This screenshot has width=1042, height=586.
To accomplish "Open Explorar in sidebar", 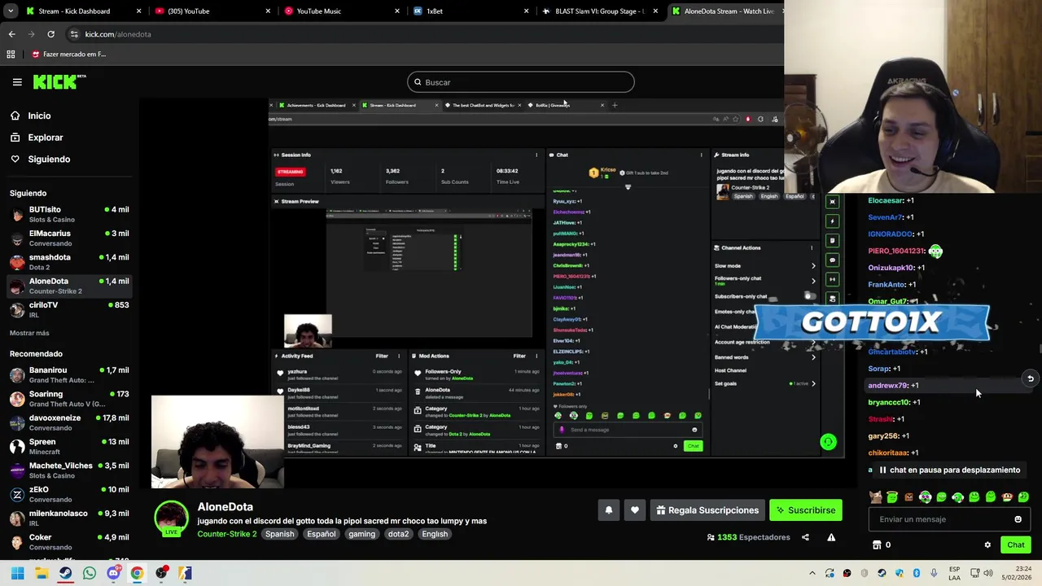I will (46, 138).
